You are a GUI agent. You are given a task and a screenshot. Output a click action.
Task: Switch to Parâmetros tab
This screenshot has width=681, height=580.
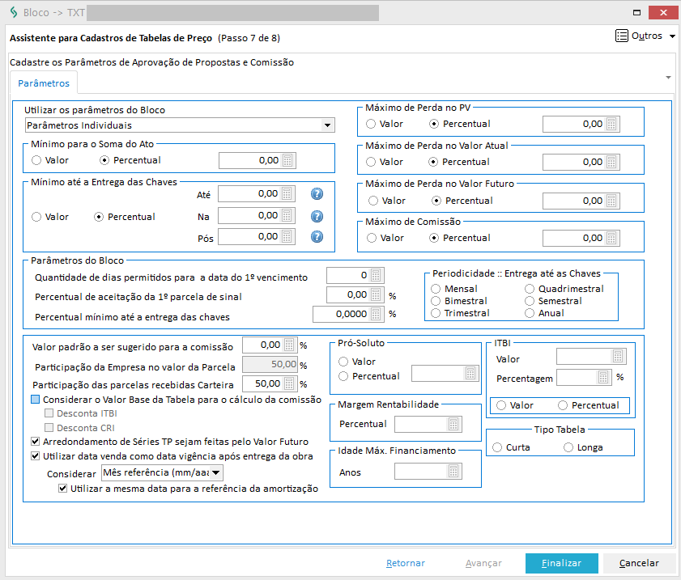(x=44, y=83)
